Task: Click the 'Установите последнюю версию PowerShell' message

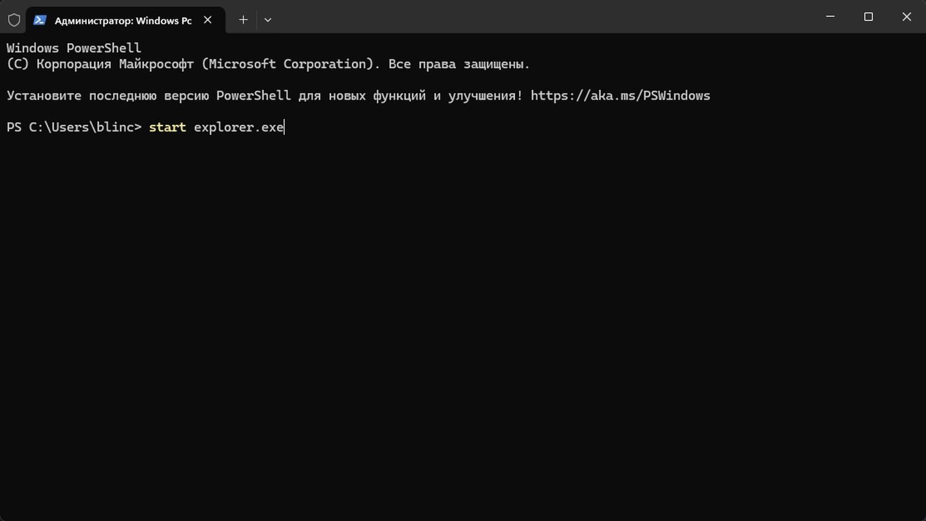Action: click(149, 96)
